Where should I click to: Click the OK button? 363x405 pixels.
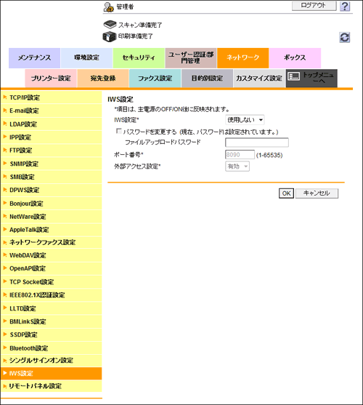286,193
